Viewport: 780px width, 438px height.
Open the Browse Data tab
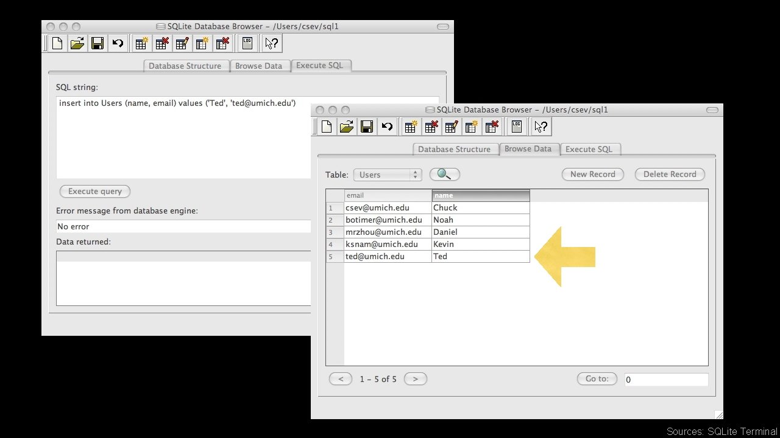coord(528,149)
